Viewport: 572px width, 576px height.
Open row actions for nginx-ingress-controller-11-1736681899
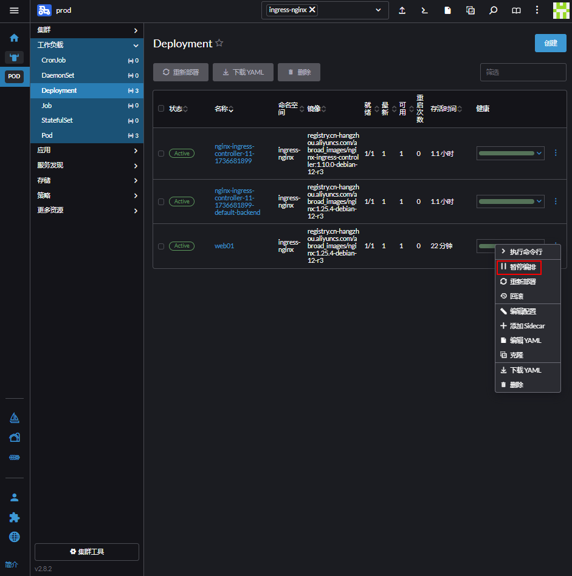click(x=556, y=153)
